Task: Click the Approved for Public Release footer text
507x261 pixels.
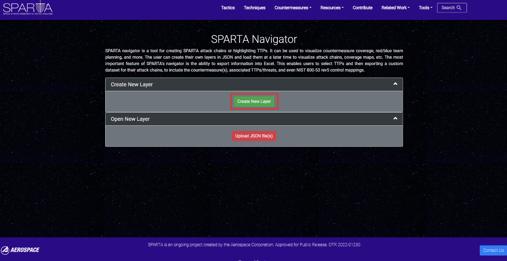Action: click(x=300, y=244)
